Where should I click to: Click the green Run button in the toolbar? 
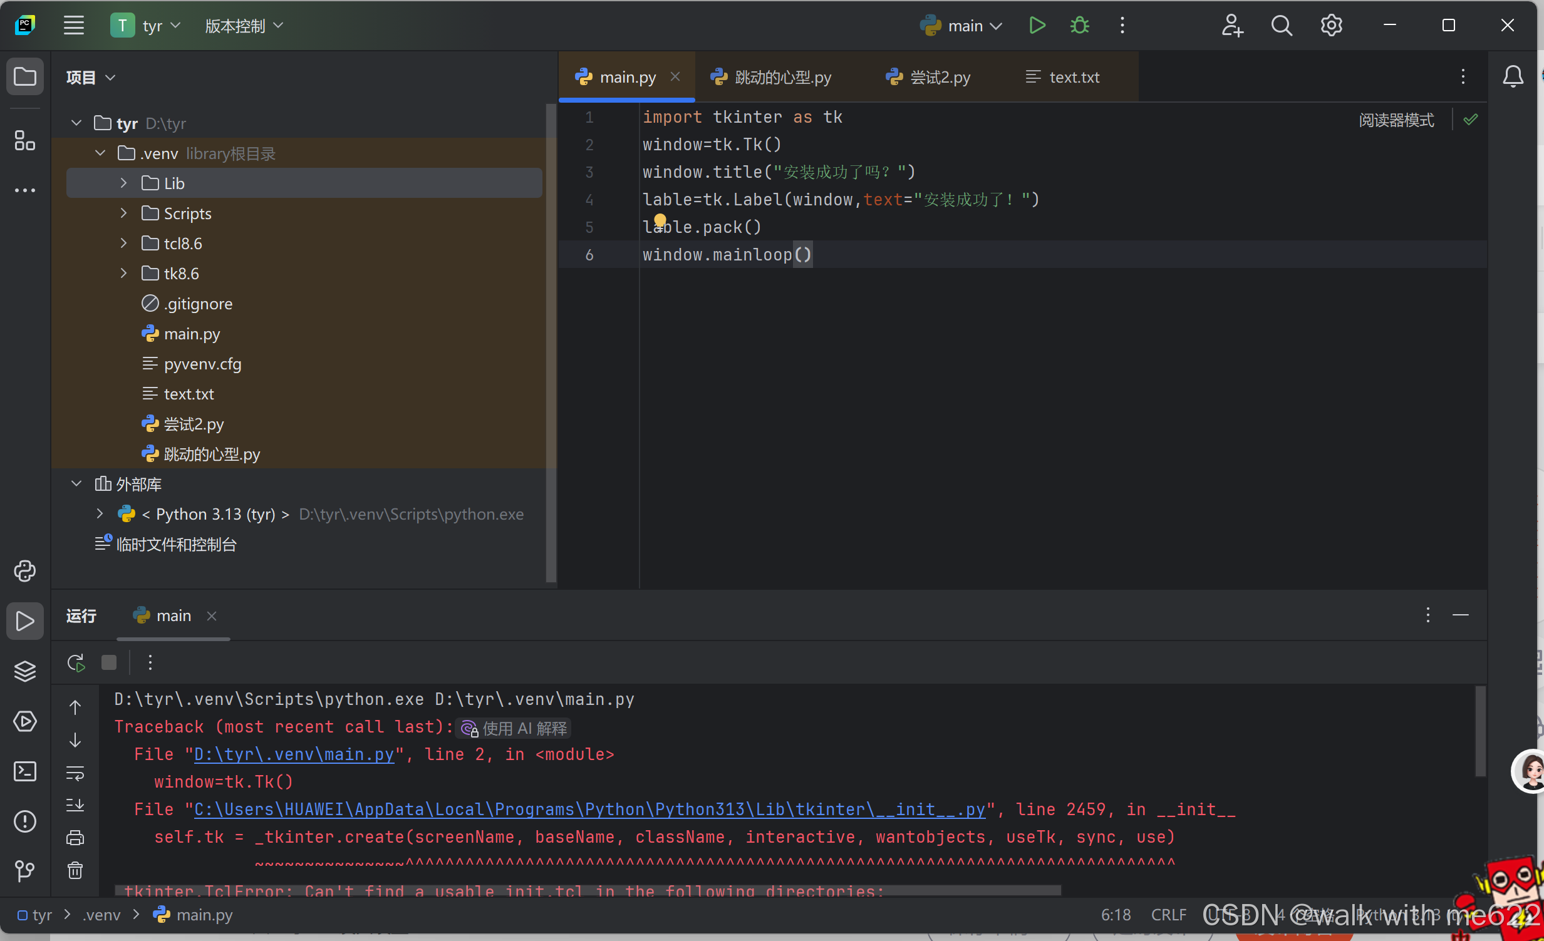tap(1037, 26)
